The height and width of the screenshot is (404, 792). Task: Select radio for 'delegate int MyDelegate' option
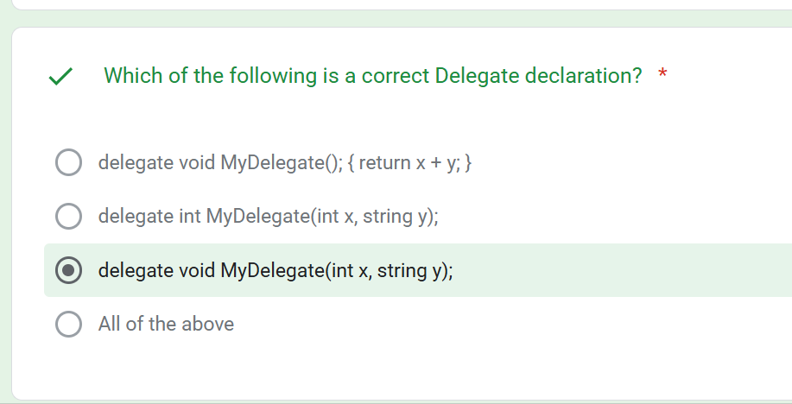69,216
